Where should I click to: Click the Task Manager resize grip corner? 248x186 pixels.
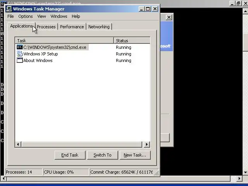(157, 173)
